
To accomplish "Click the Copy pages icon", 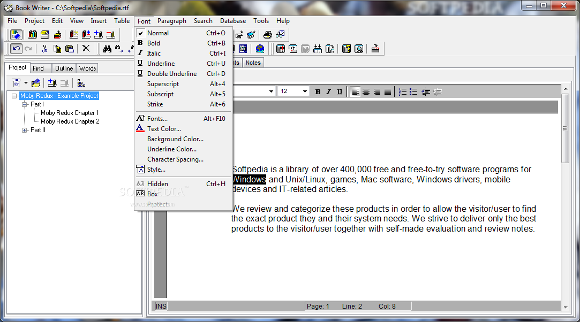I will [x=57, y=49].
